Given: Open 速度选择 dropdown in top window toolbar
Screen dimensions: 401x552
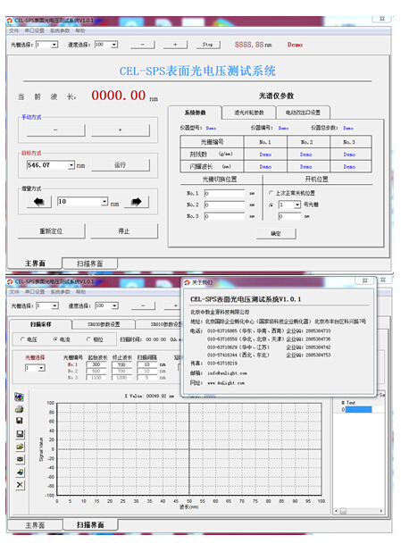Looking at the screenshot, I should click(114, 45).
